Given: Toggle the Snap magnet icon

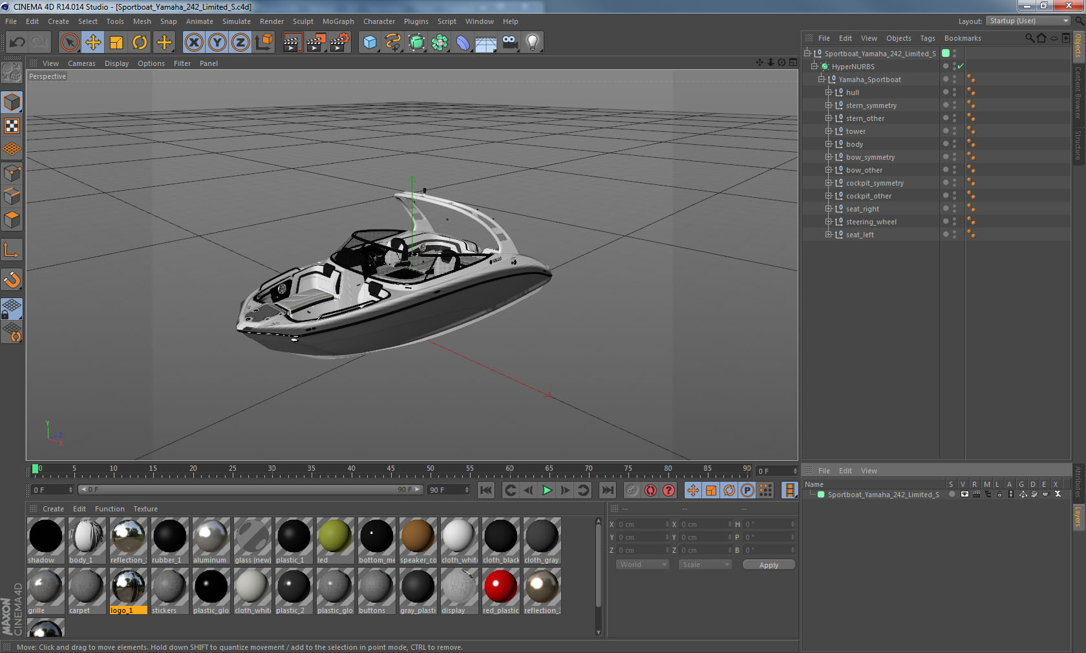Looking at the screenshot, I should click(12, 280).
